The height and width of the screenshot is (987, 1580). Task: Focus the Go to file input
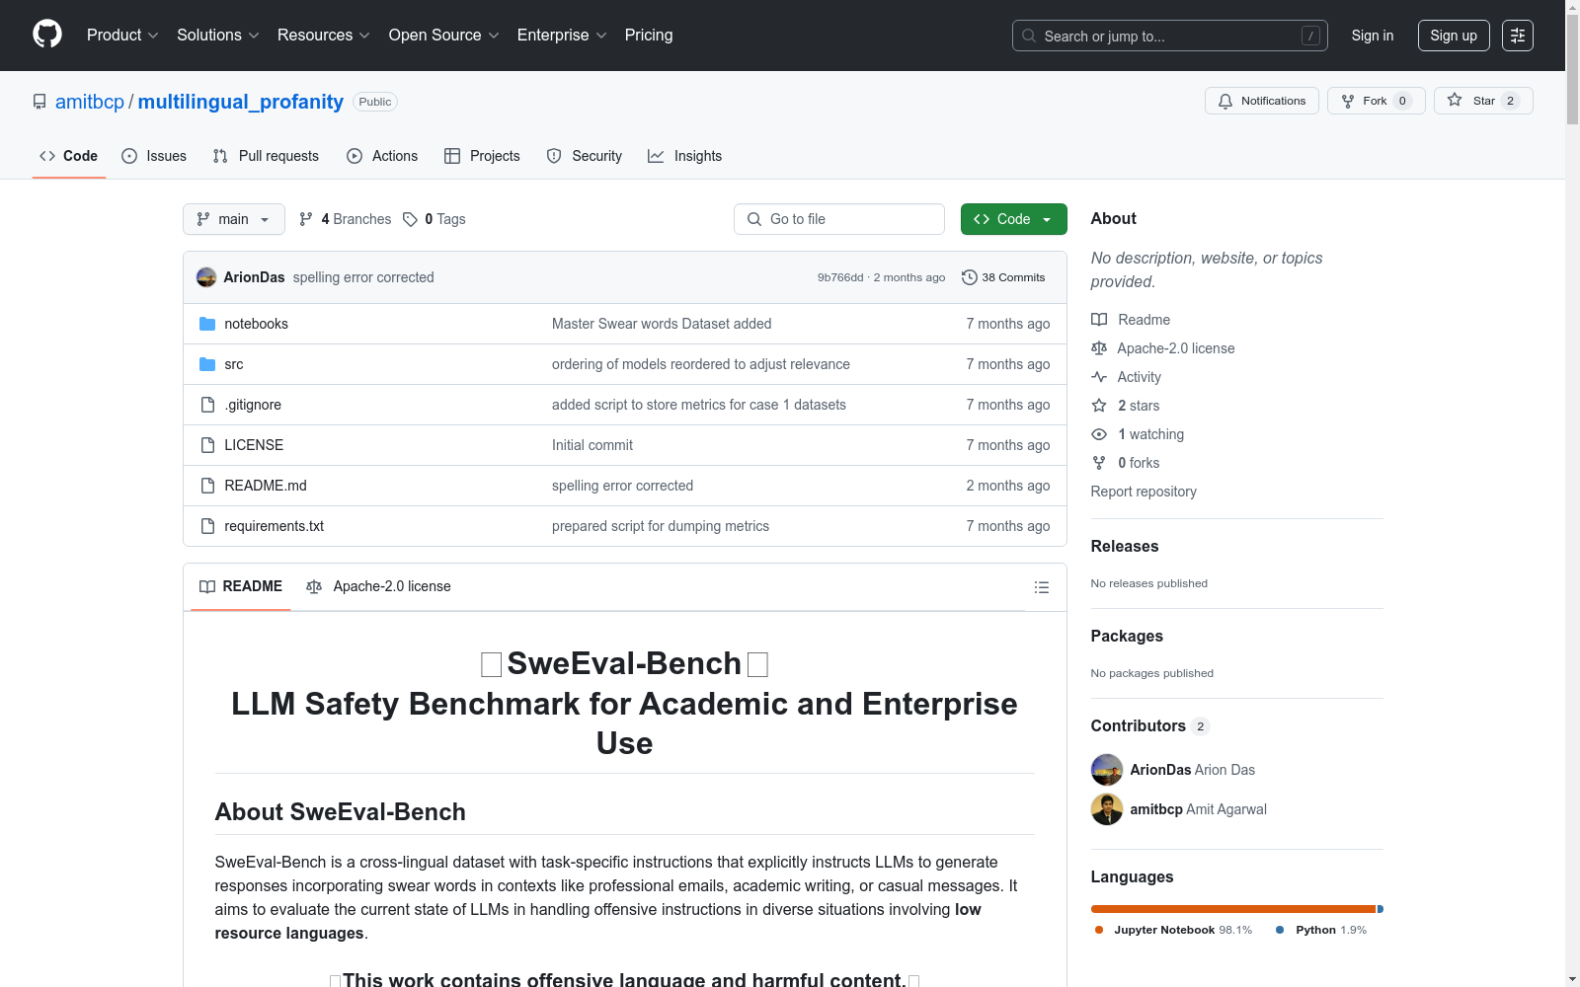coord(839,219)
